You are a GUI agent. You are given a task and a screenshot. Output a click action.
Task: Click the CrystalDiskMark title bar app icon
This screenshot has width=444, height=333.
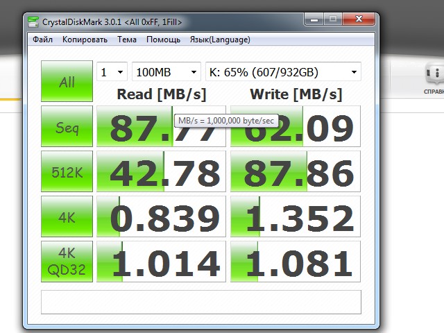33,22
